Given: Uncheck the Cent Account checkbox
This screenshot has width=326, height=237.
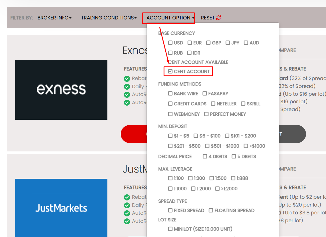Looking at the screenshot, I should [170, 71].
